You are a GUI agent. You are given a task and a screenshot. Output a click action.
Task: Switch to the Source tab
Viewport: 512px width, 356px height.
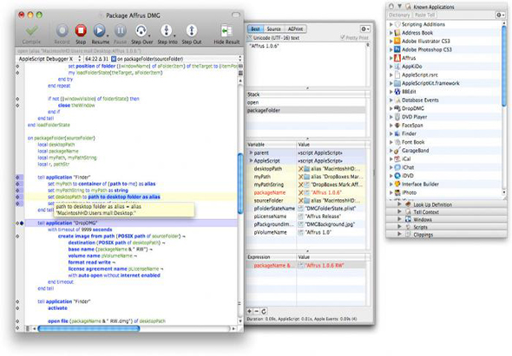tap(273, 29)
